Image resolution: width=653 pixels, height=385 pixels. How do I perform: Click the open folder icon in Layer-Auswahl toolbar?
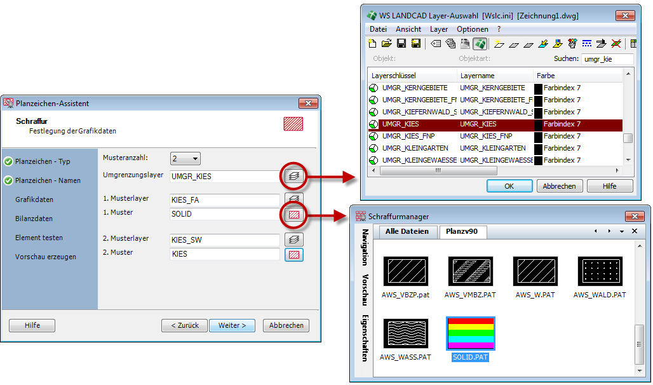click(387, 44)
